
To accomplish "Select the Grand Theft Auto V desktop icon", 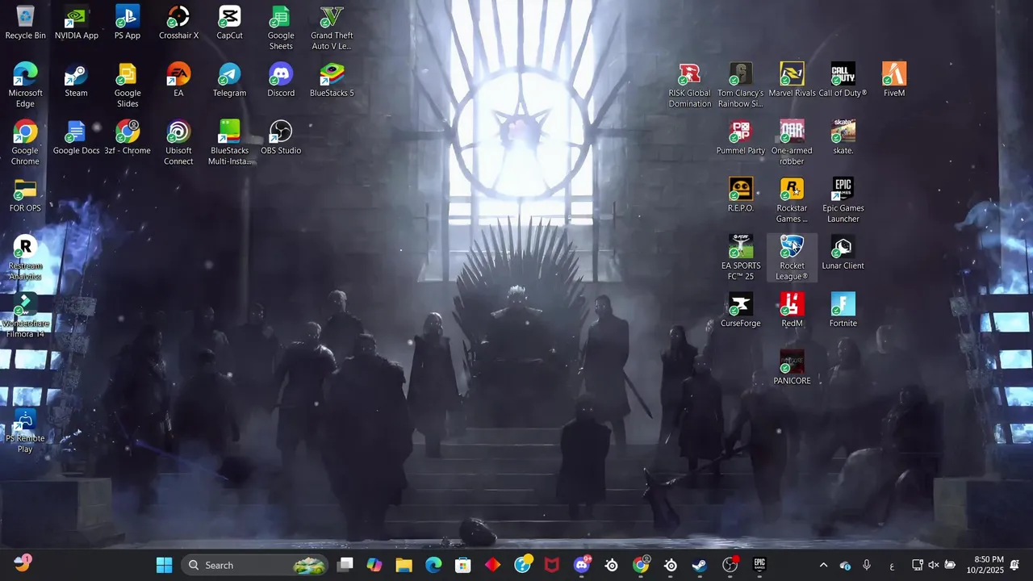I will (332, 28).
